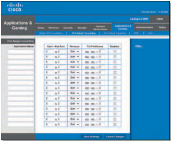Viewport: 171px width, 141px height.
Task: Open the Administration tab
Action: (x=144, y=27)
